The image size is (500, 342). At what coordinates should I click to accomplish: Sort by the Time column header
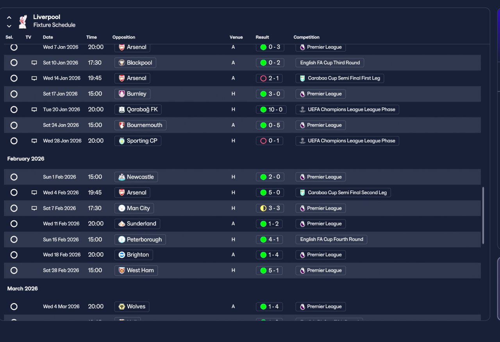coord(91,37)
